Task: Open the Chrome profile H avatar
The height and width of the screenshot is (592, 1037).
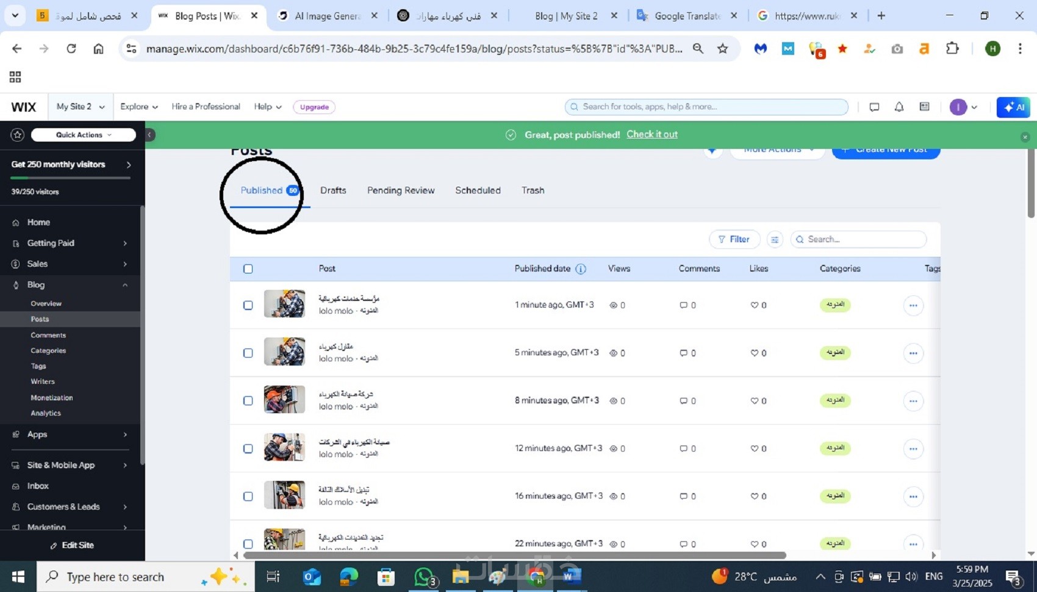Action: [x=992, y=49]
